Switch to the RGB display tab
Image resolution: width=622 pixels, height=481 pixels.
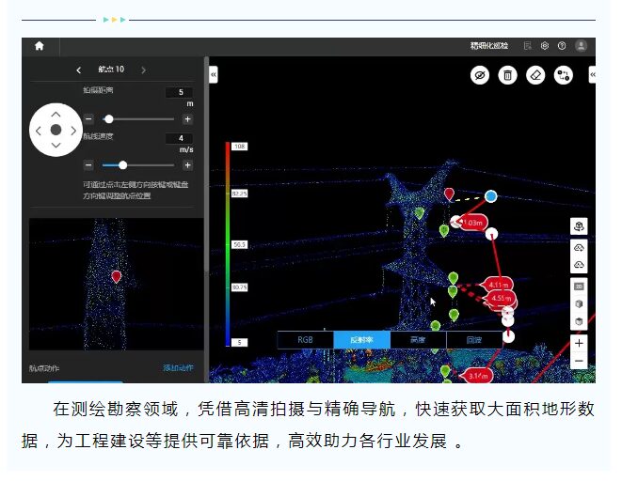pos(305,339)
